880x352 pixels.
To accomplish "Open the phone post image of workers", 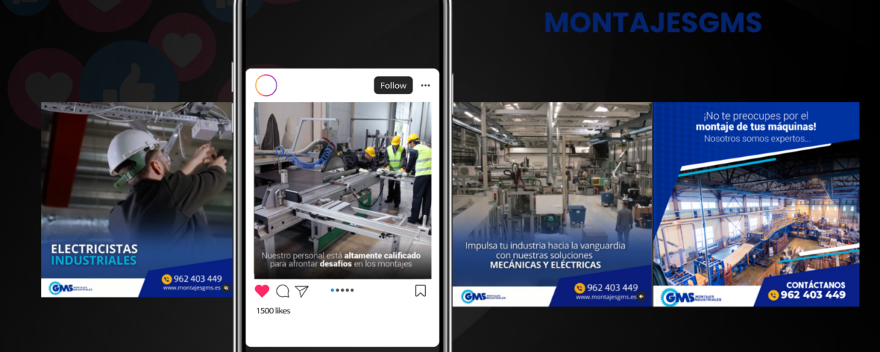I will coord(342,191).
